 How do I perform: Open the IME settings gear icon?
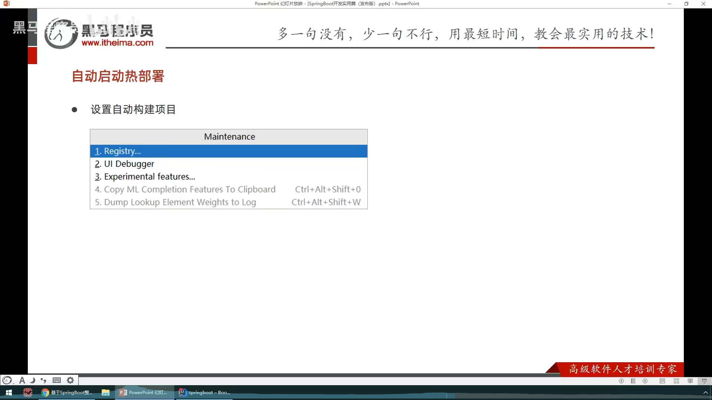coord(70,380)
